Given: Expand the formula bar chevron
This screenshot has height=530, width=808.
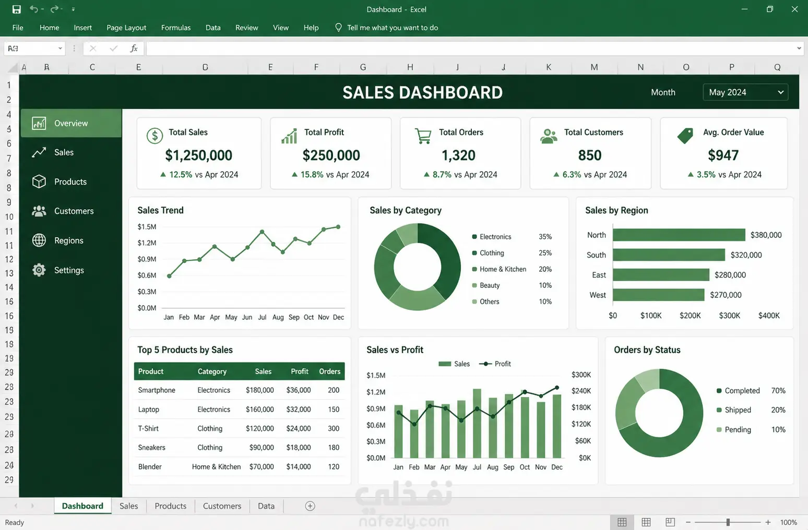Looking at the screenshot, I should pos(799,49).
